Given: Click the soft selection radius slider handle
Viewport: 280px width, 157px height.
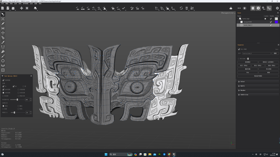Looking at the screenshot, I should point(17,99).
